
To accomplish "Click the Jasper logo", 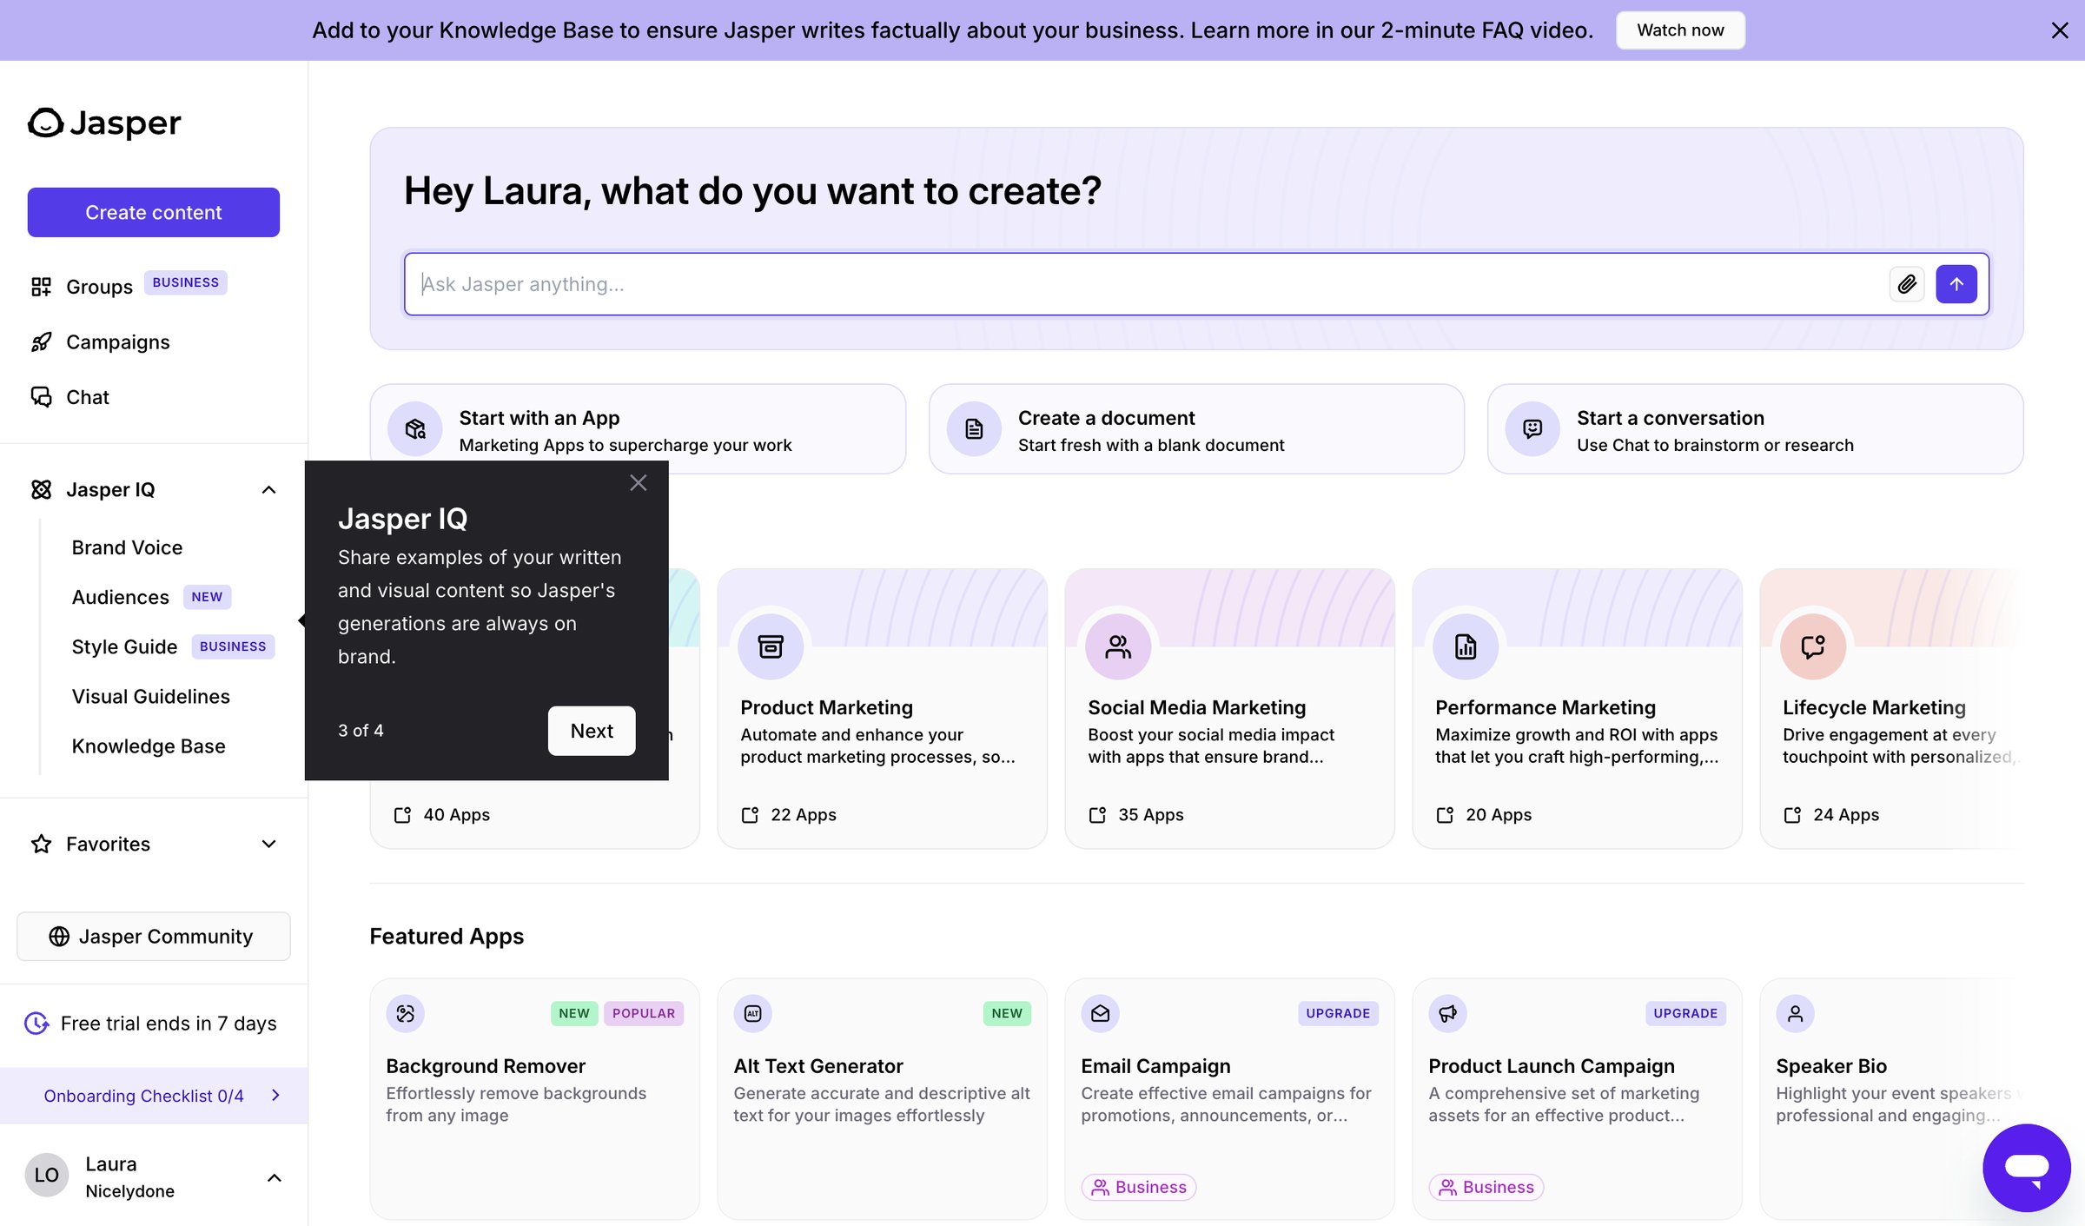I will (104, 123).
